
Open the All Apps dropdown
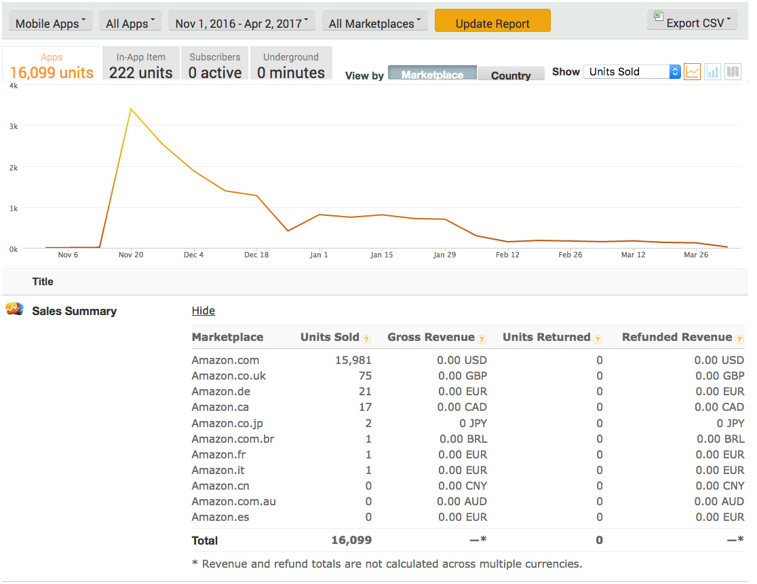(x=130, y=22)
